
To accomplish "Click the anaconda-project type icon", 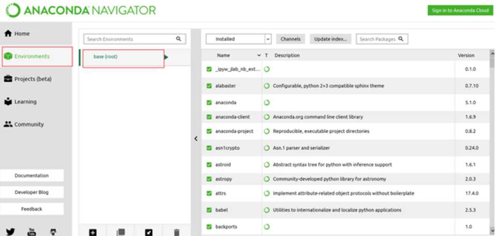I will coord(267,131).
